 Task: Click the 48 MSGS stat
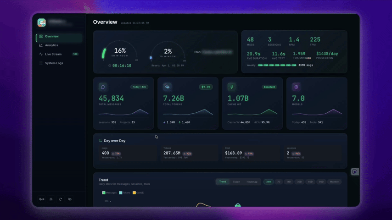pyautogui.click(x=251, y=41)
